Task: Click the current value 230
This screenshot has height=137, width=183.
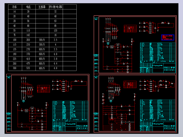Action: tap(28, 45)
